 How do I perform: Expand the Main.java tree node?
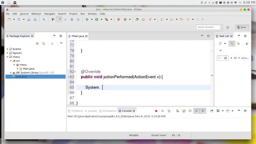pyautogui.click(x=18, y=69)
